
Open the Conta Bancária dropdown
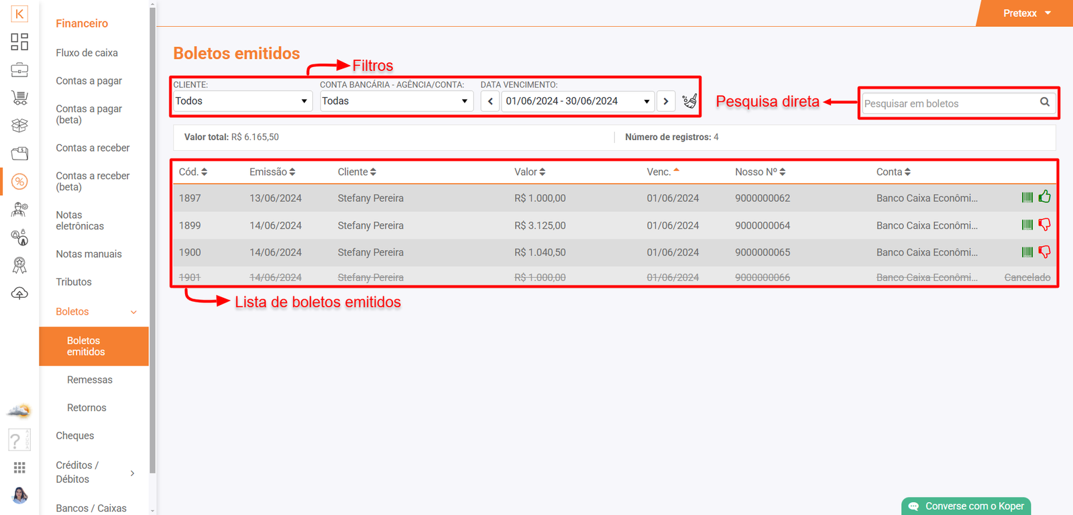(396, 101)
